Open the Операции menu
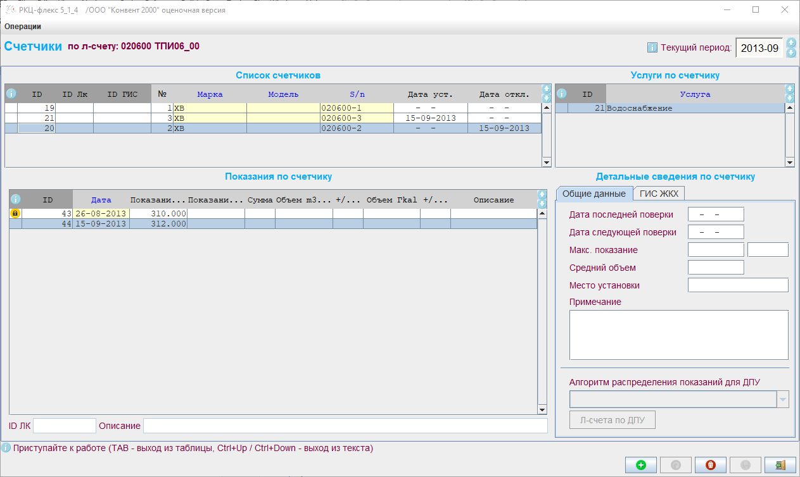The width and height of the screenshot is (800, 477). (x=23, y=27)
